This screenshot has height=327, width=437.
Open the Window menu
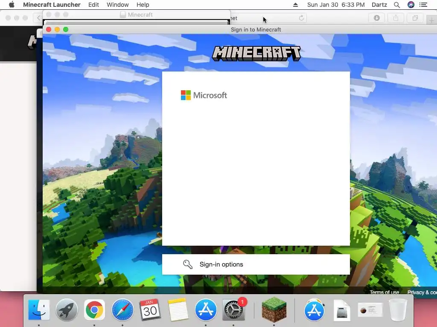pyautogui.click(x=118, y=5)
